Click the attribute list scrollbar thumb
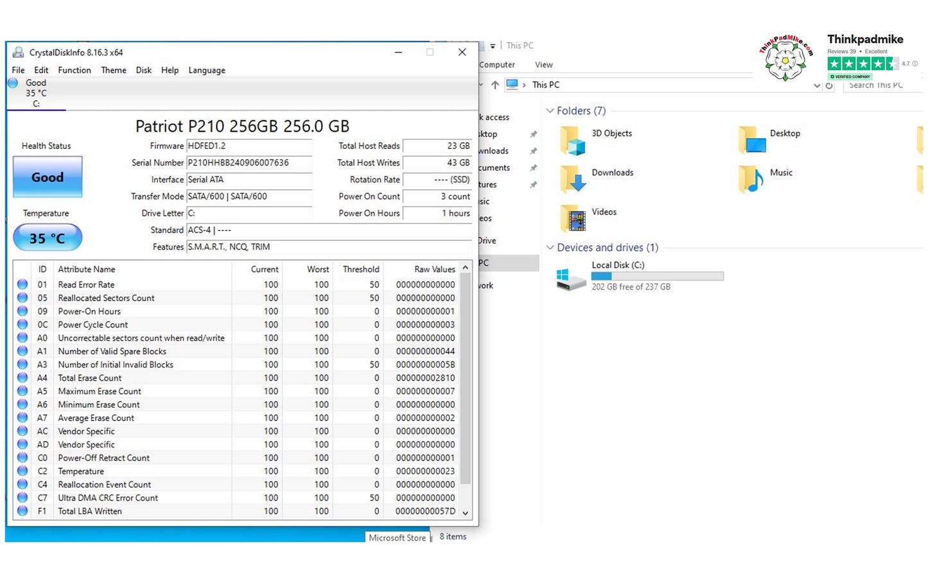The height and width of the screenshot is (583, 928). pos(466,378)
